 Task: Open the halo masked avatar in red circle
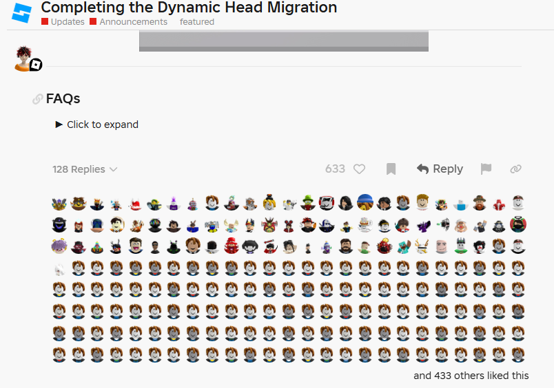coord(518,224)
